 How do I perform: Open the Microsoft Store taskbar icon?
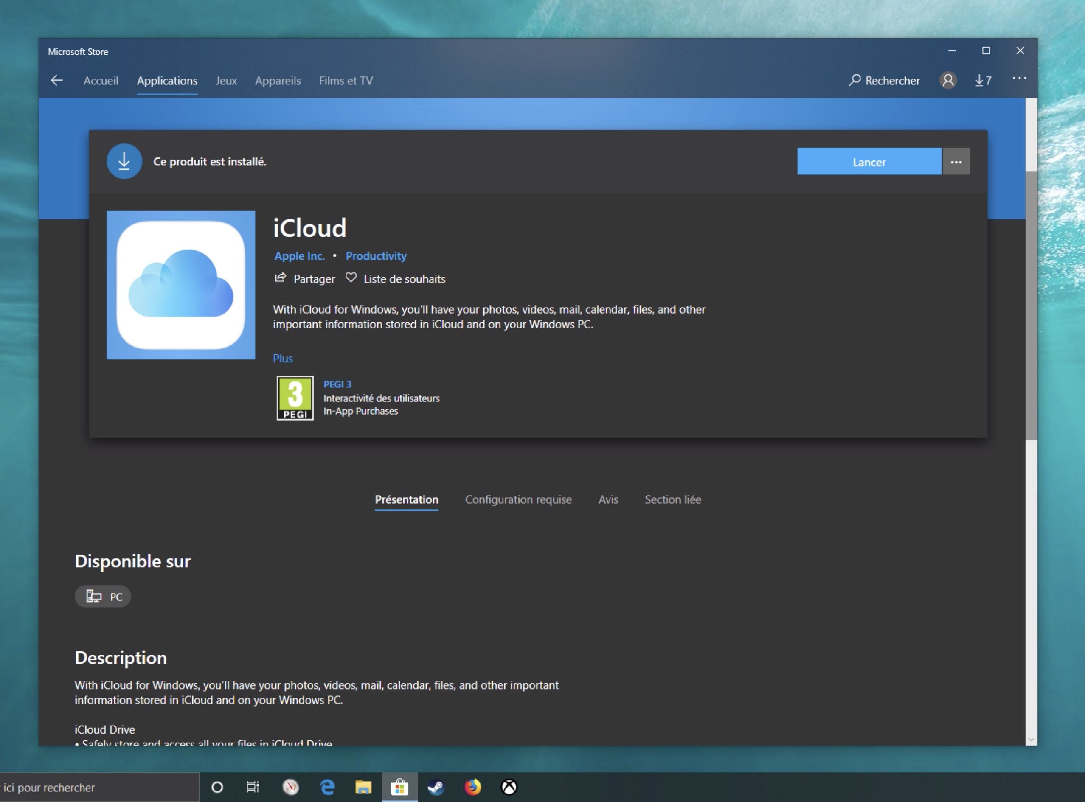(x=400, y=787)
